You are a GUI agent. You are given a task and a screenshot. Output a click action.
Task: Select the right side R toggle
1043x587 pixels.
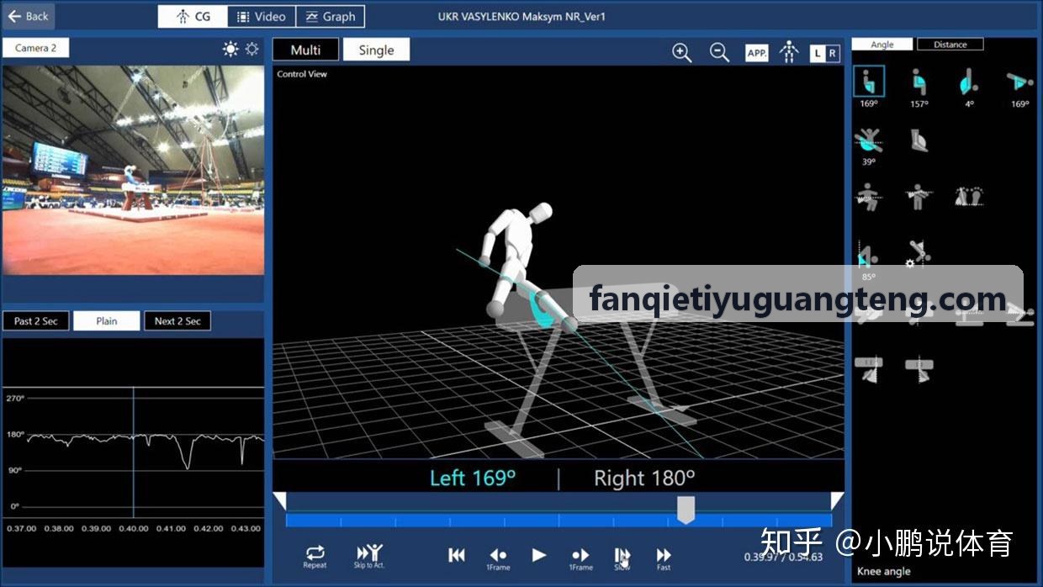(832, 53)
